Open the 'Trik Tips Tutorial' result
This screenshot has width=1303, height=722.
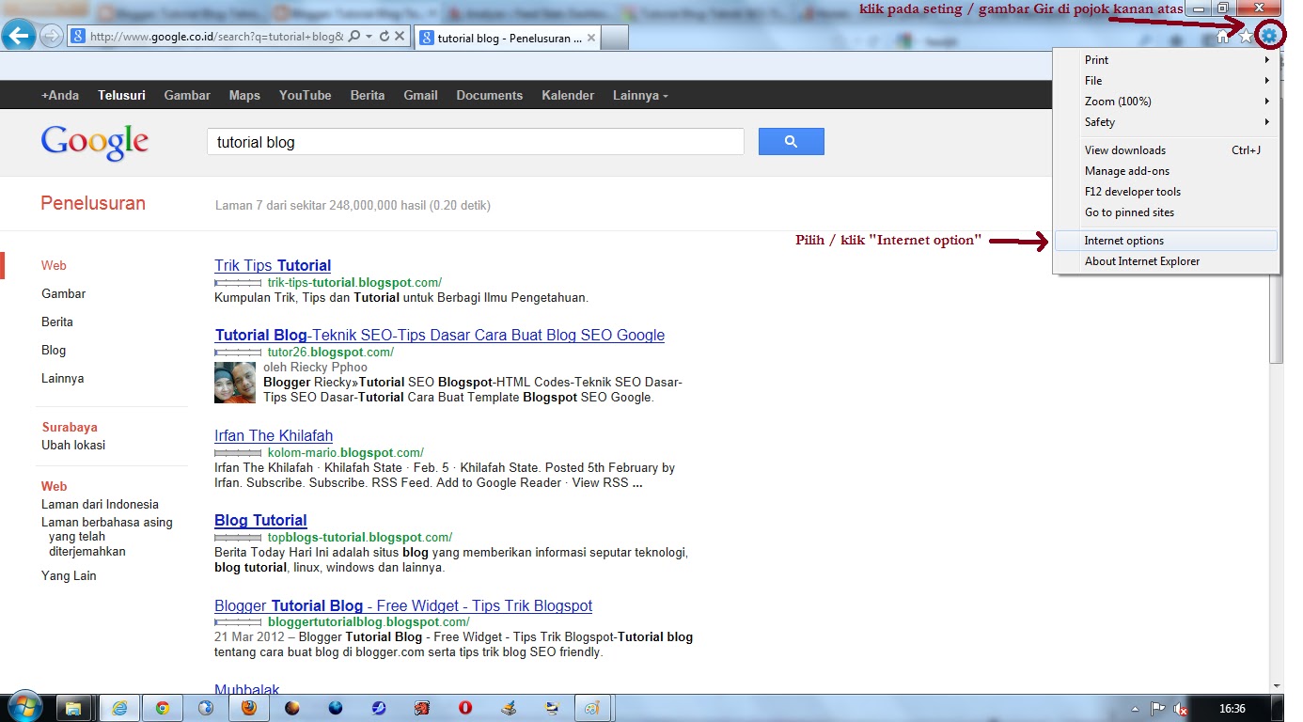pos(273,265)
